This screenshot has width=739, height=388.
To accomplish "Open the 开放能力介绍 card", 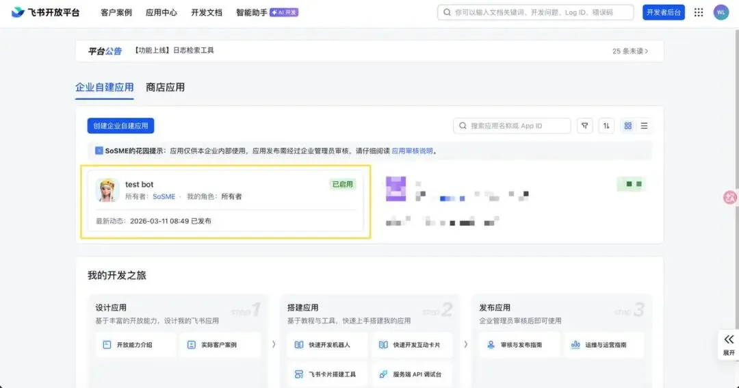I will coord(135,345).
